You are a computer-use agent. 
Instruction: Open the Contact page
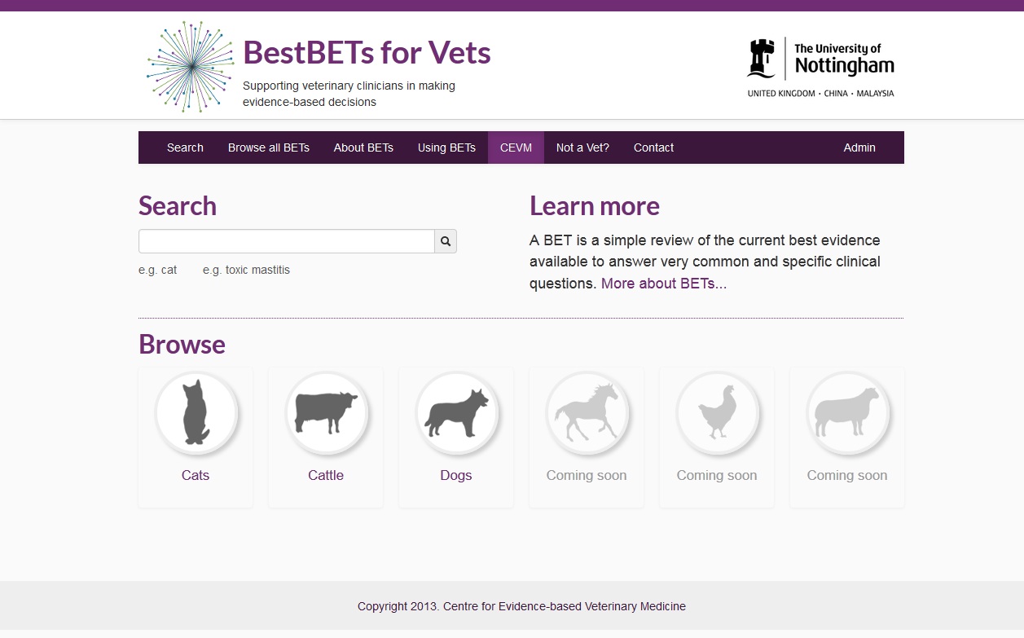tap(653, 147)
